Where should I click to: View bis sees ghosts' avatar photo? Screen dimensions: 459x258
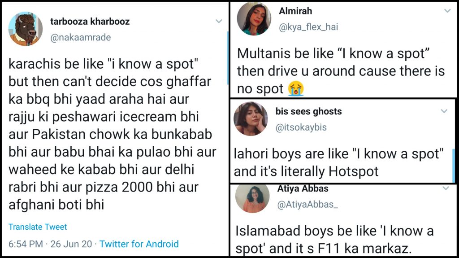pos(251,119)
